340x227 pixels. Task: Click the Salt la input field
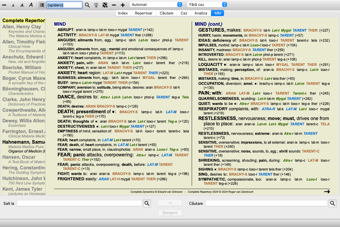(x=79, y=203)
